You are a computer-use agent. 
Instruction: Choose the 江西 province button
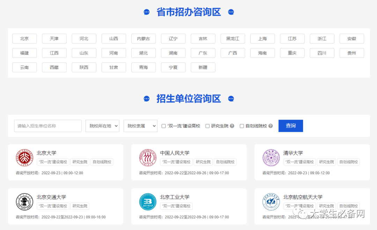(x=54, y=53)
